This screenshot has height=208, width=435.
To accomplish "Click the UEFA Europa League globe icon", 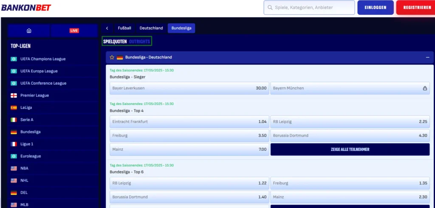I will pyautogui.click(x=14, y=71).
